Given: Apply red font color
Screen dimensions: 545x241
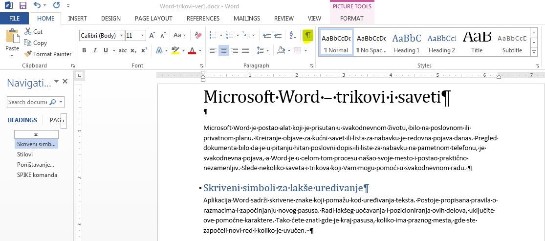Looking at the screenshot, I should coord(192,51).
